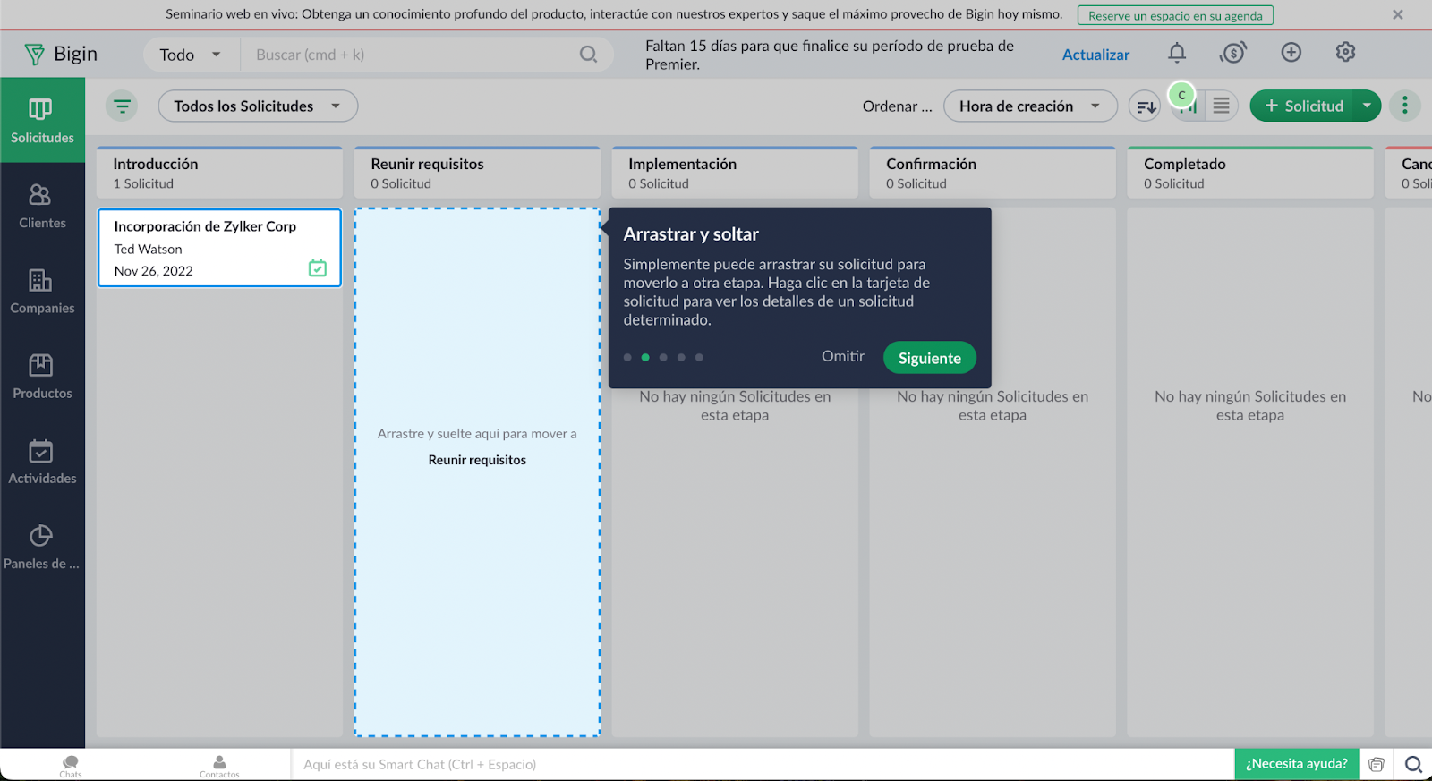Screen dimensions: 1432x781
Task: Open Paneles de control dashboards
Action: (x=42, y=546)
